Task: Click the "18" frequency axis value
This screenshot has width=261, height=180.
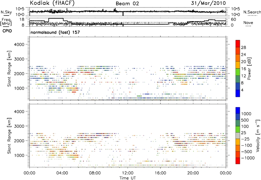Action: click(x=22, y=19)
